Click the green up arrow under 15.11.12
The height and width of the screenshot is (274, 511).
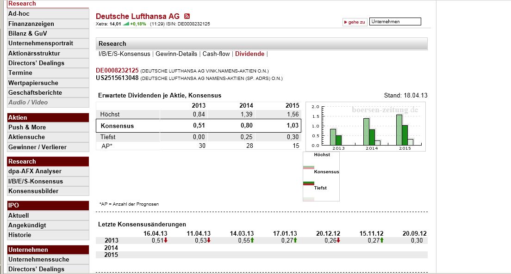click(x=382, y=240)
